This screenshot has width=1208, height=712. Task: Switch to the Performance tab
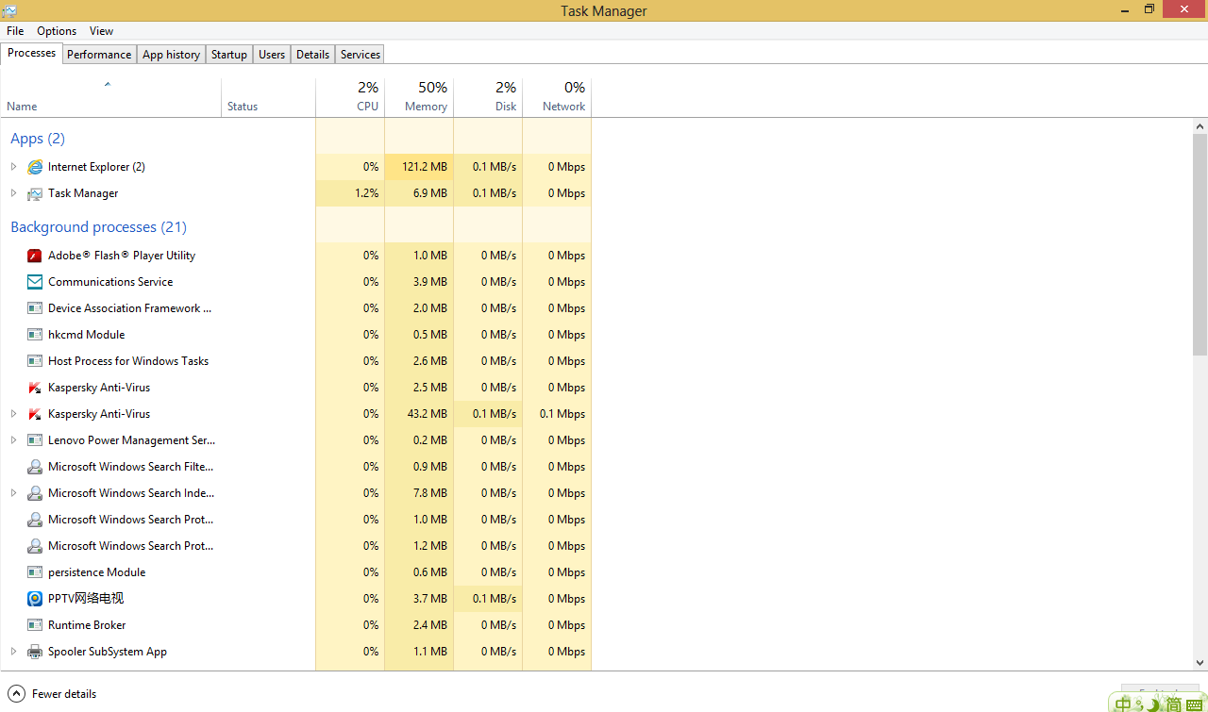(99, 55)
